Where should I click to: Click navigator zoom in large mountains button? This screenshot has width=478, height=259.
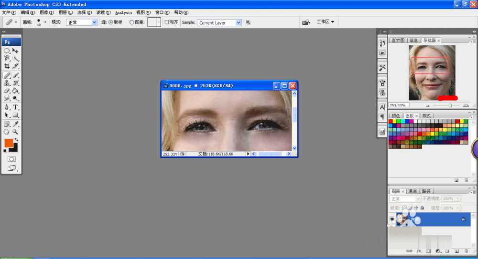(466, 105)
